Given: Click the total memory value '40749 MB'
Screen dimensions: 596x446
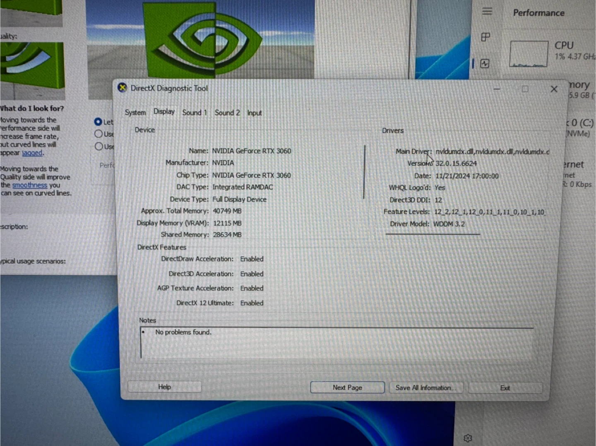Looking at the screenshot, I should (227, 211).
